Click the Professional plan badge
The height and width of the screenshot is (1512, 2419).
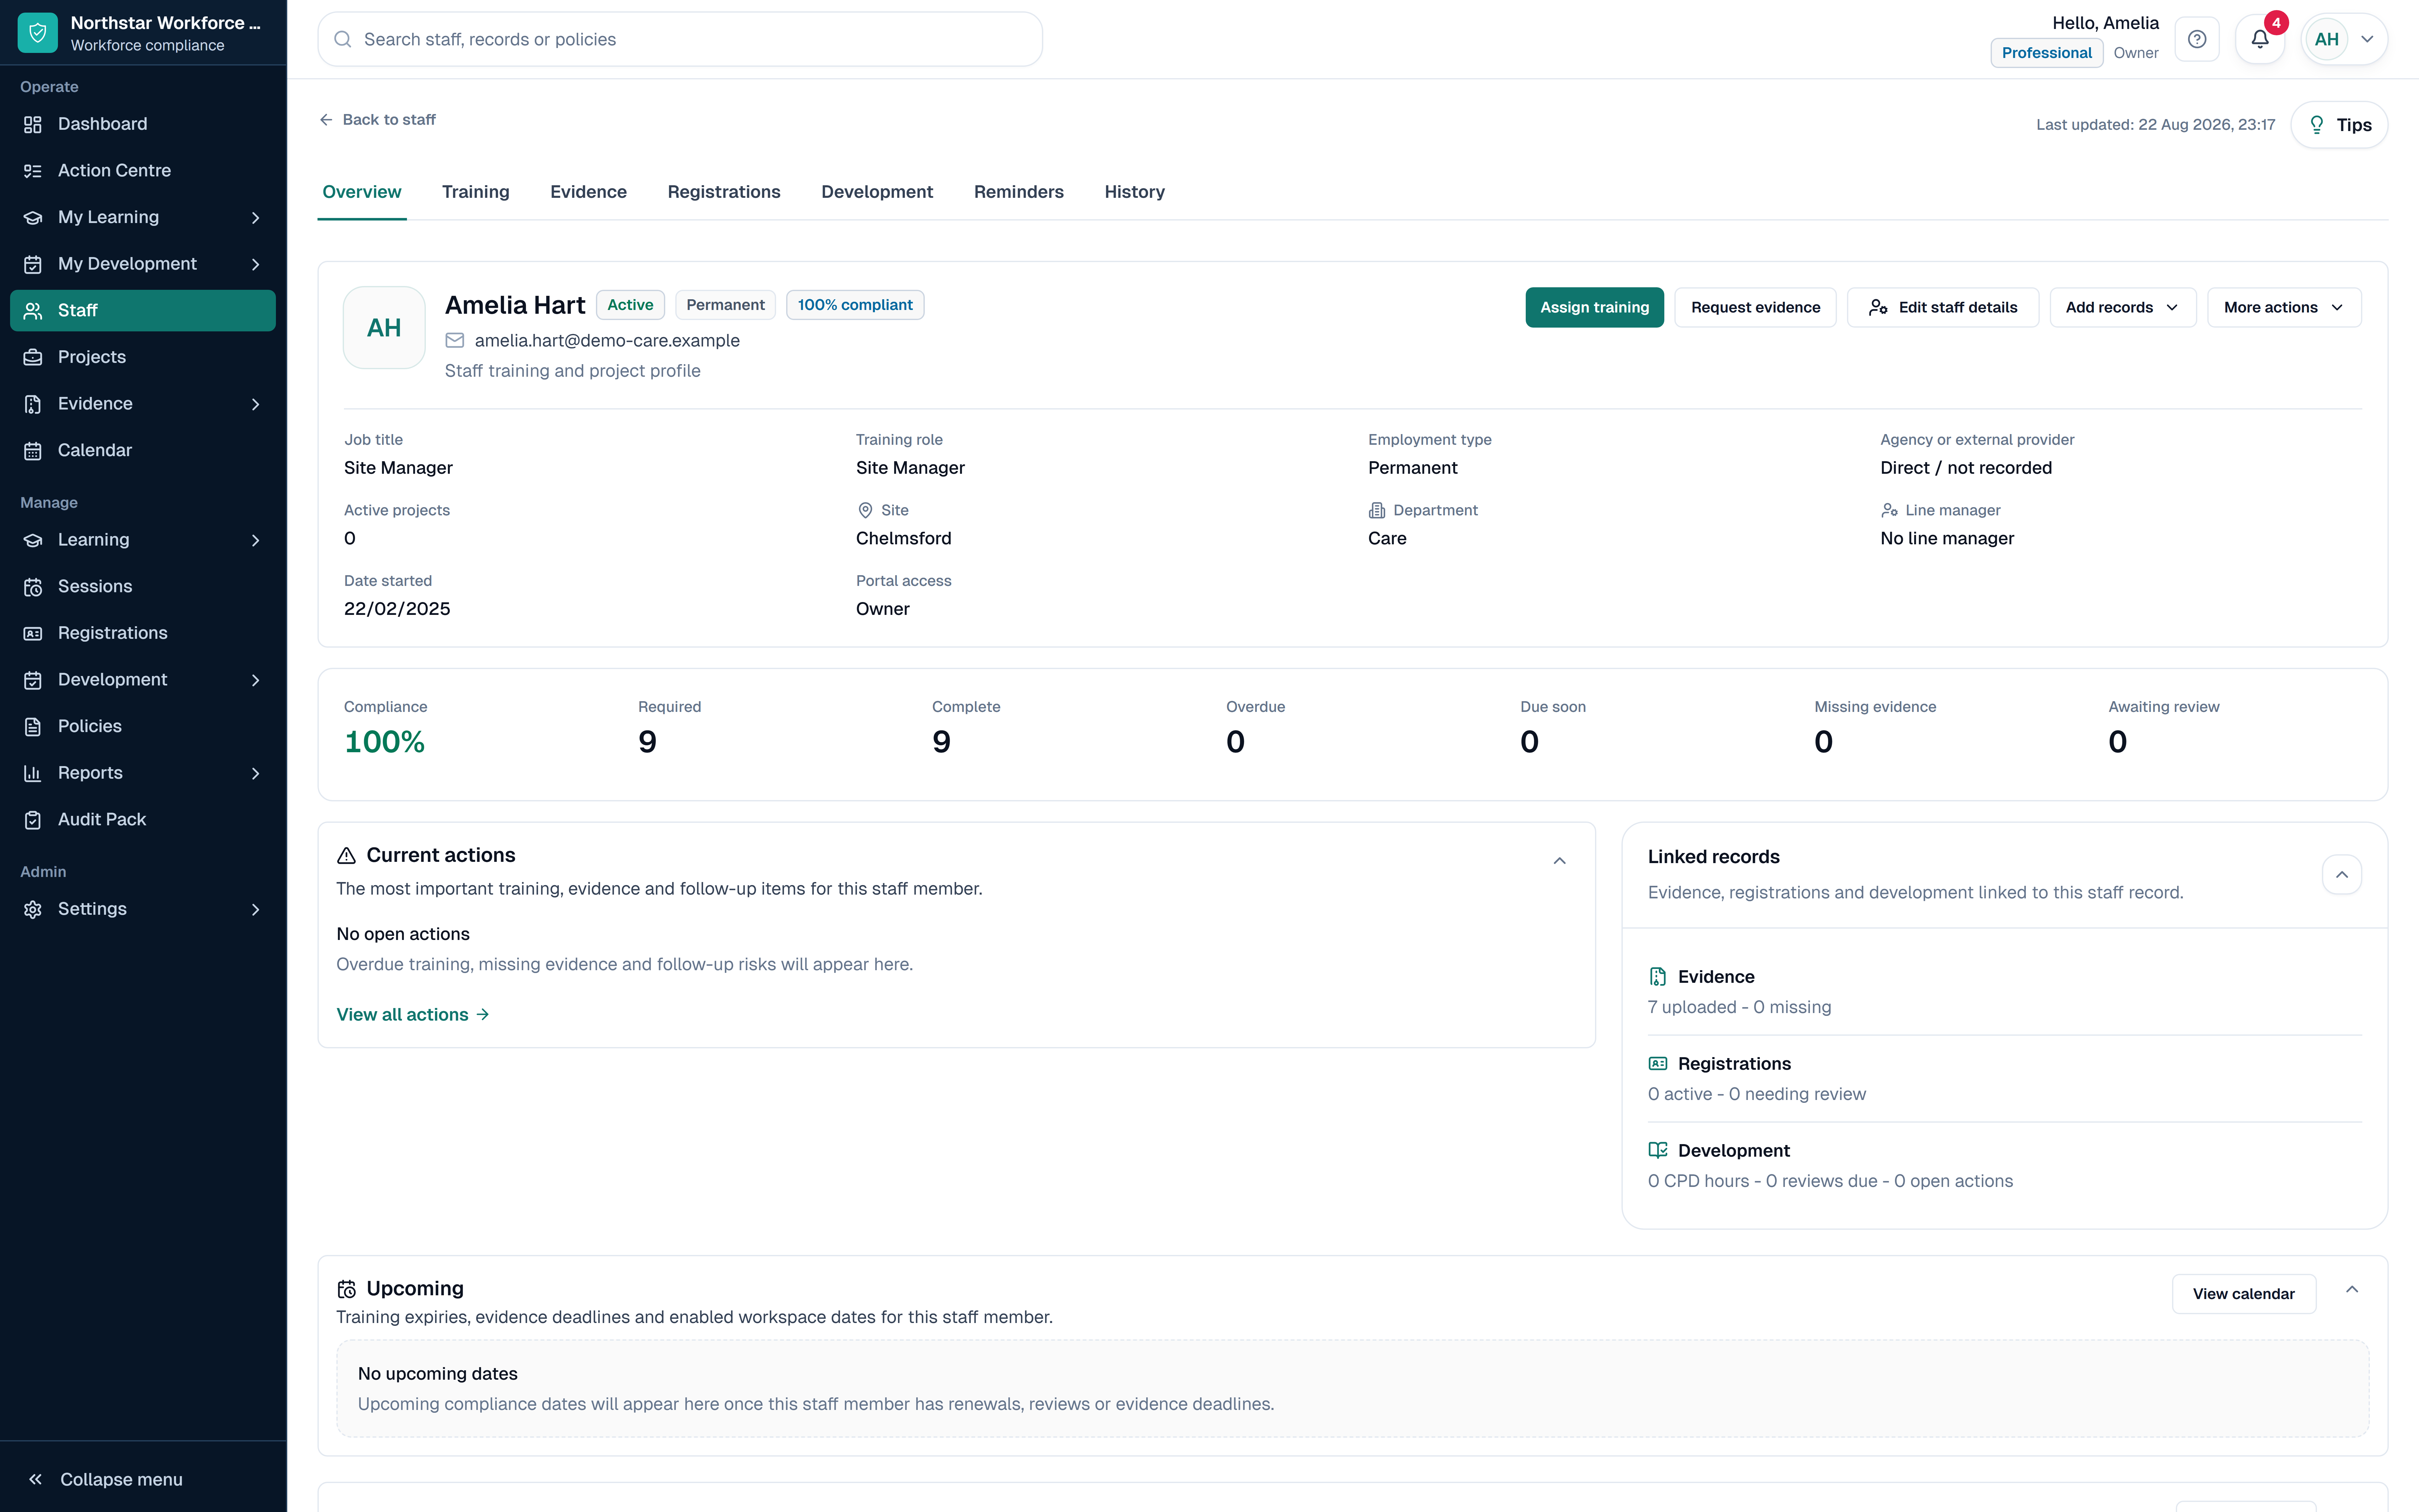pyautogui.click(x=2046, y=53)
